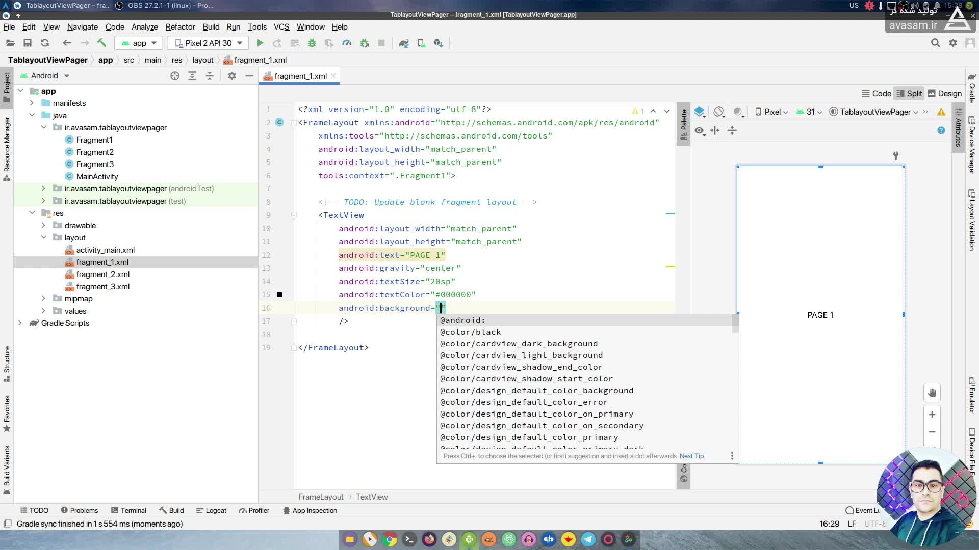Open fragment_2.xml in project tree
The height and width of the screenshot is (550, 979).
tap(102, 274)
